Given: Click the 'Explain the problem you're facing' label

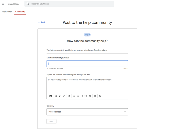Looking at the screenshot, I should click(x=69, y=75).
